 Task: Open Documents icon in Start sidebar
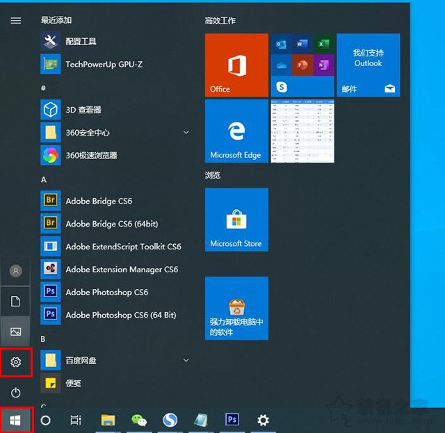coord(15,302)
